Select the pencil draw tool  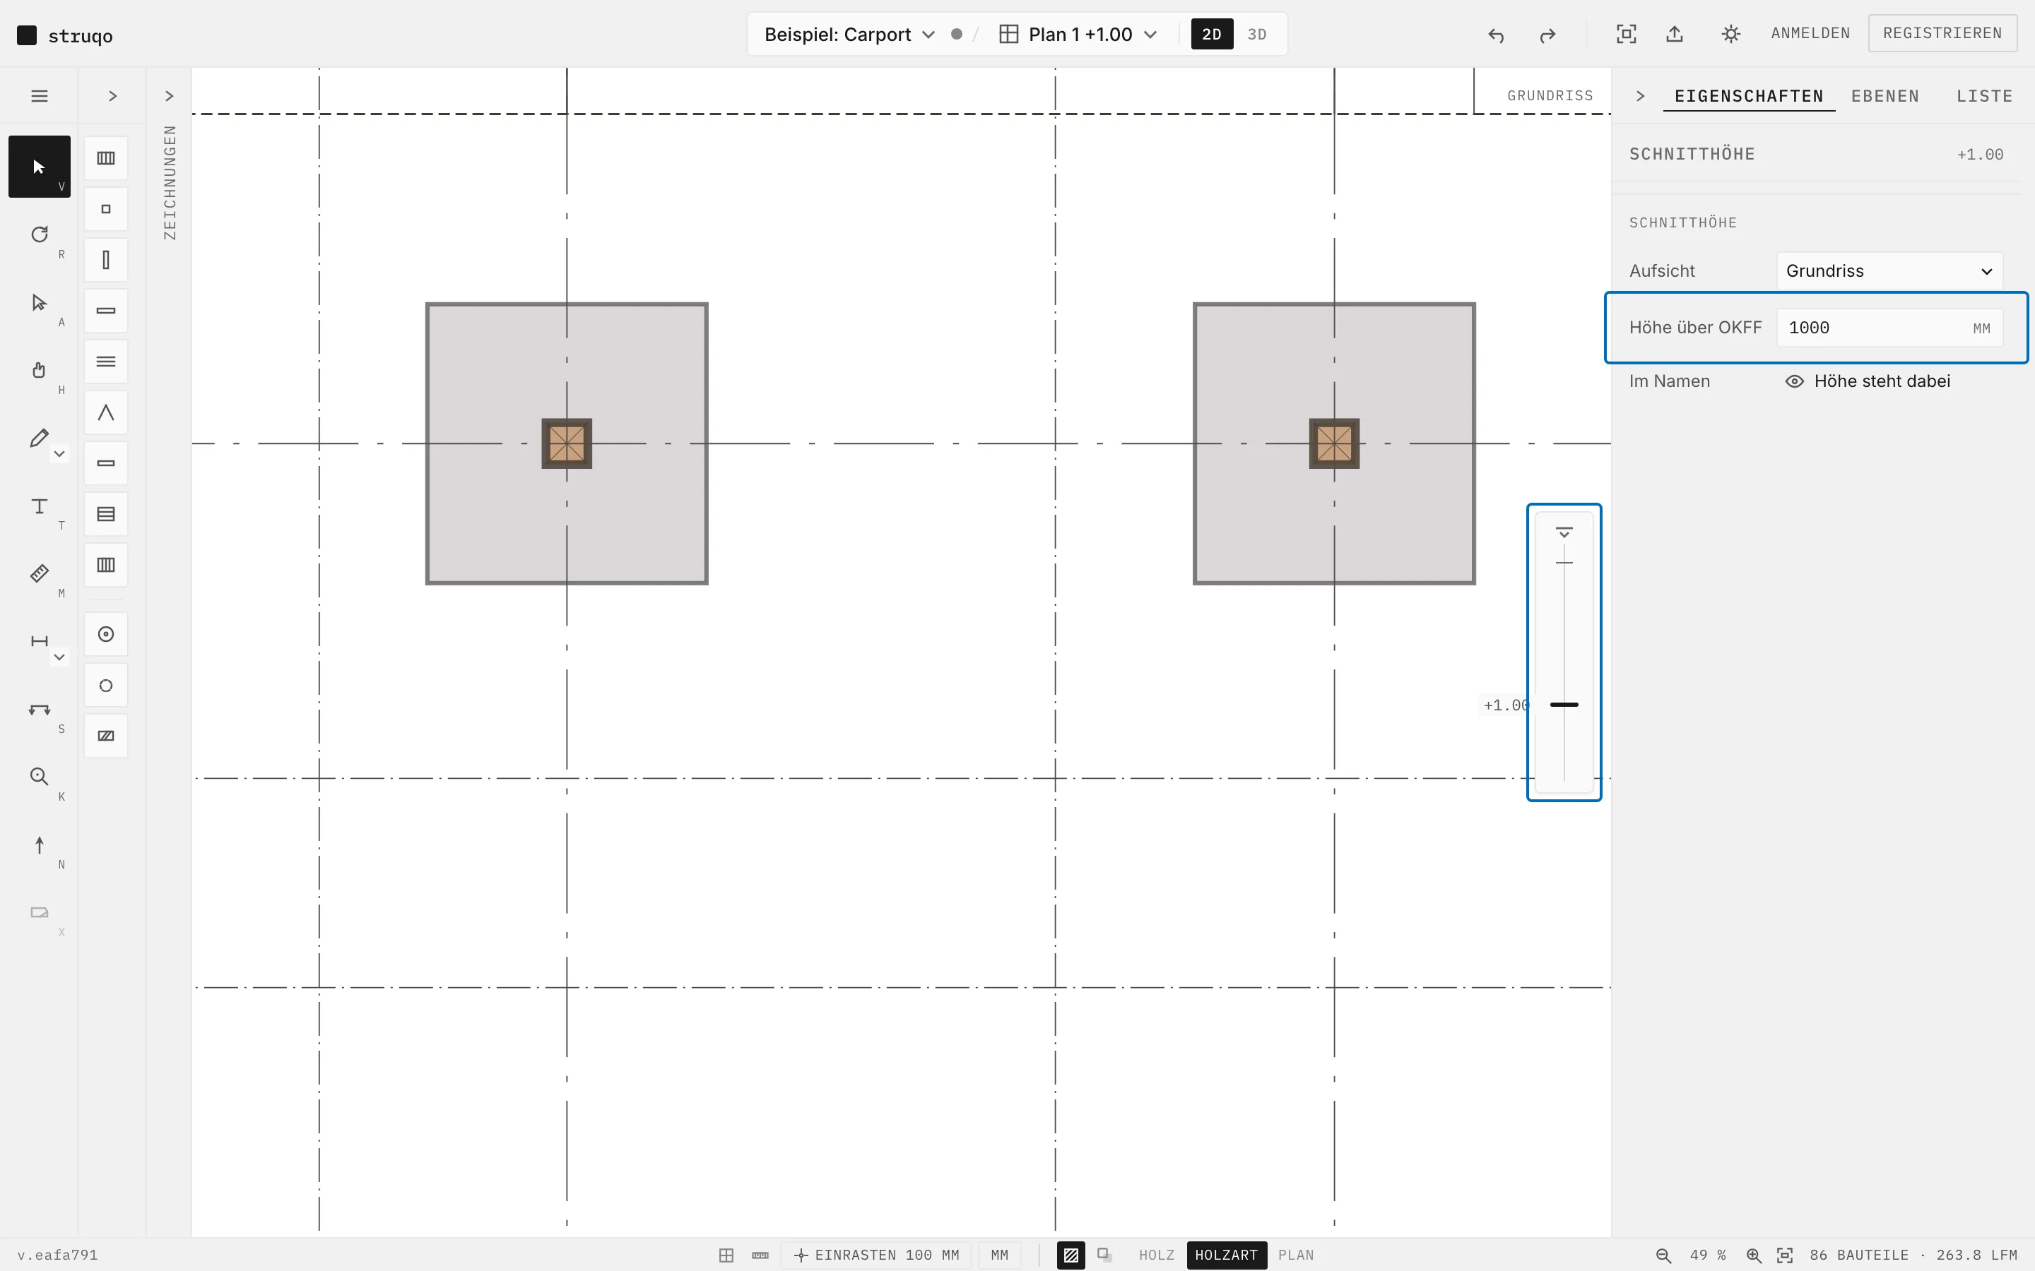pos(39,438)
